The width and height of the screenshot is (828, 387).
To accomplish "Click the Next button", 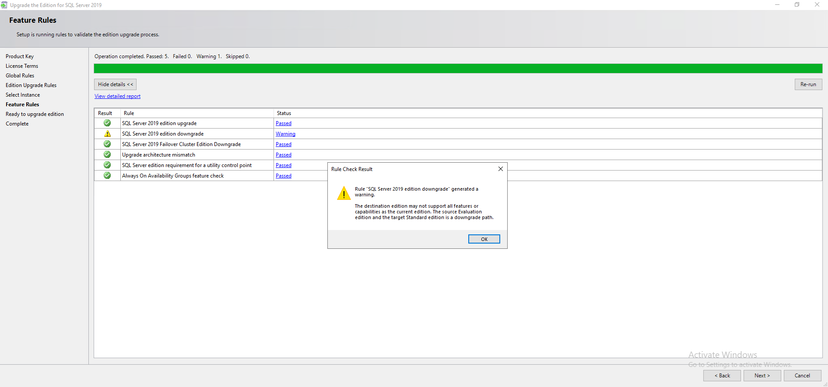I will pyautogui.click(x=762, y=376).
